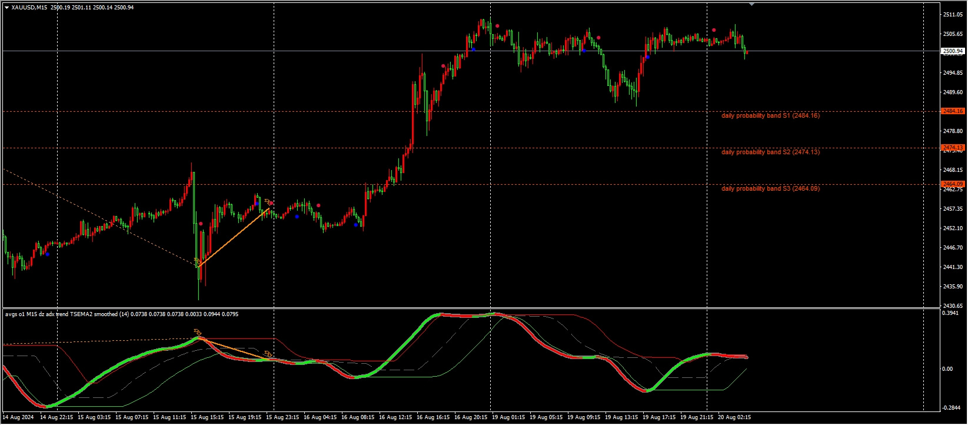Click the '16 Aug 04:15' time label
Viewport: 968px width, 425px height.
click(x=320, y=418)
